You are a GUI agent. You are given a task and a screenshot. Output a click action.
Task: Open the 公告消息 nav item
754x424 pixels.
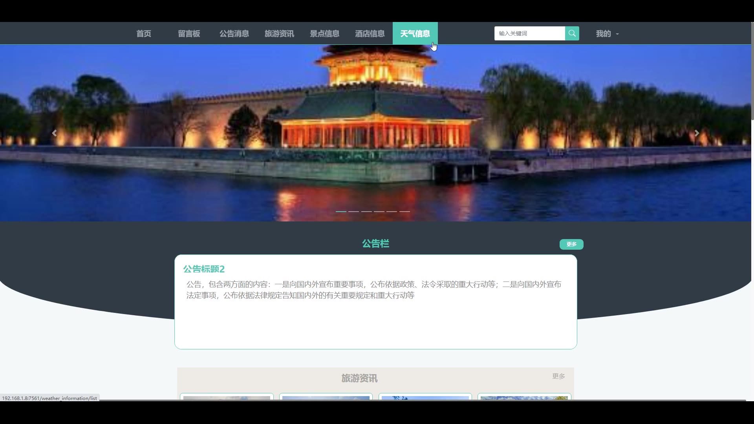(x=234, y=33)
